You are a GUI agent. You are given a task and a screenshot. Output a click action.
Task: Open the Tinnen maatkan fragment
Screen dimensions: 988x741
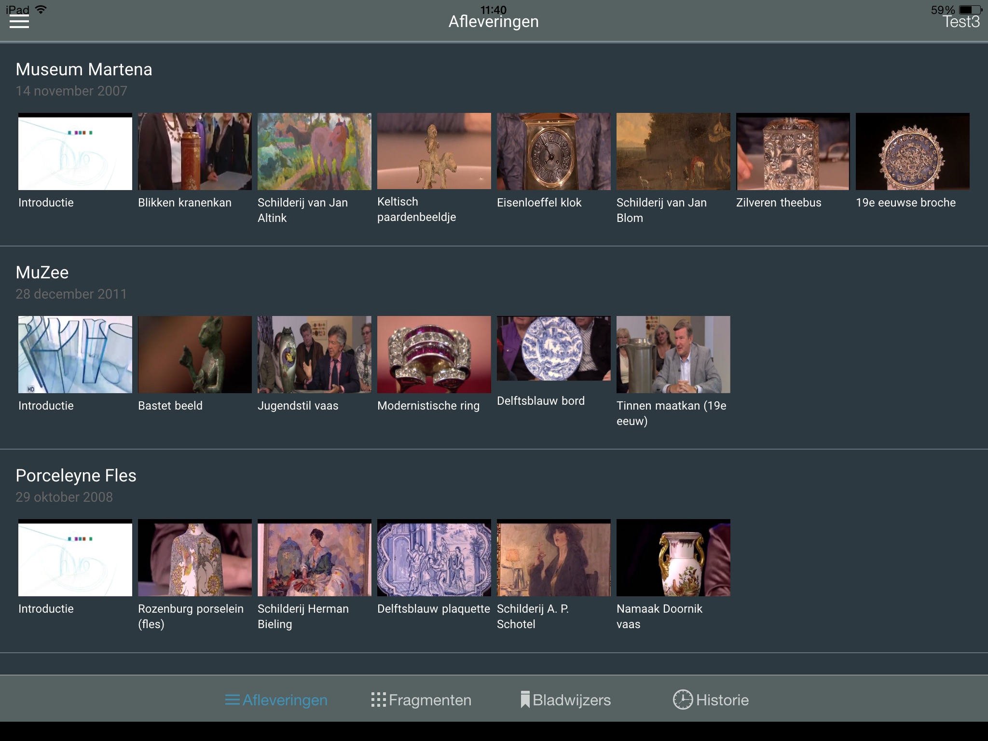673,355
